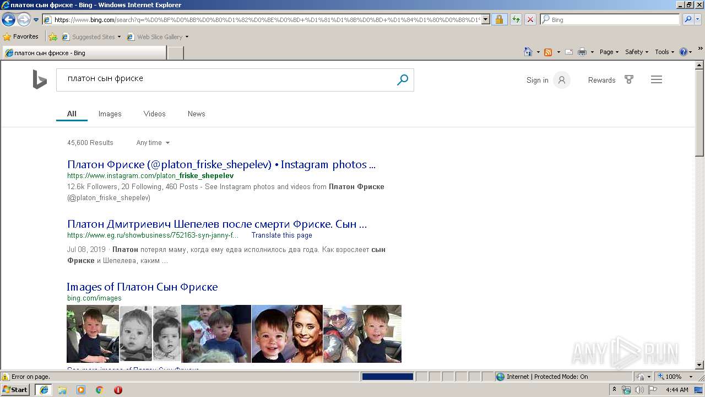Open the Favorites star button
The height and width of the screenshot is (397, 705).
tap(21, 37)
